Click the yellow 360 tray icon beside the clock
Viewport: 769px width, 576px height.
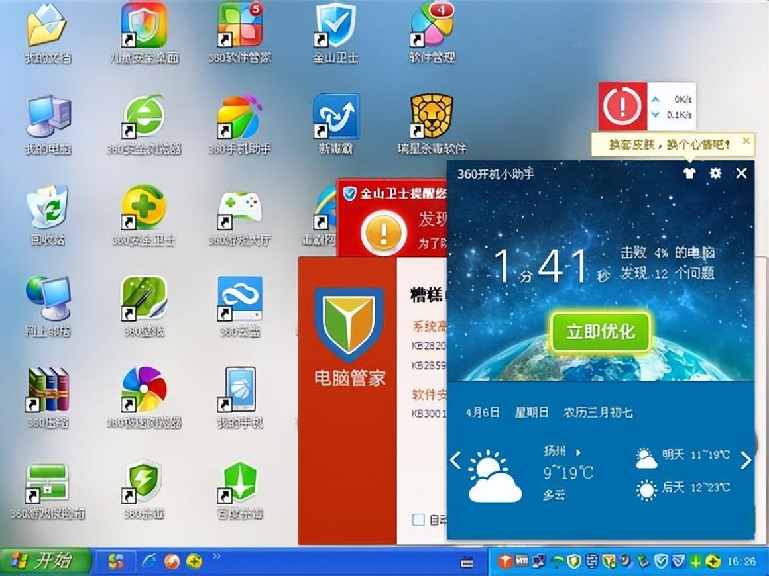click(713, 561)
